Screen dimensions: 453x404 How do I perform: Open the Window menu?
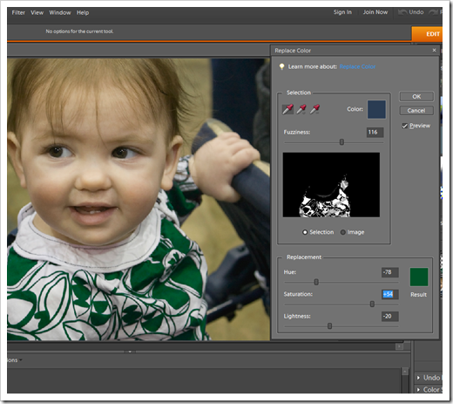(x=60, y=12)
